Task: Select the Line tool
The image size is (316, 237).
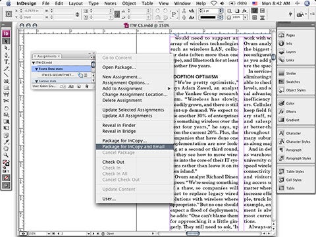Action: [x=6, y=75]
